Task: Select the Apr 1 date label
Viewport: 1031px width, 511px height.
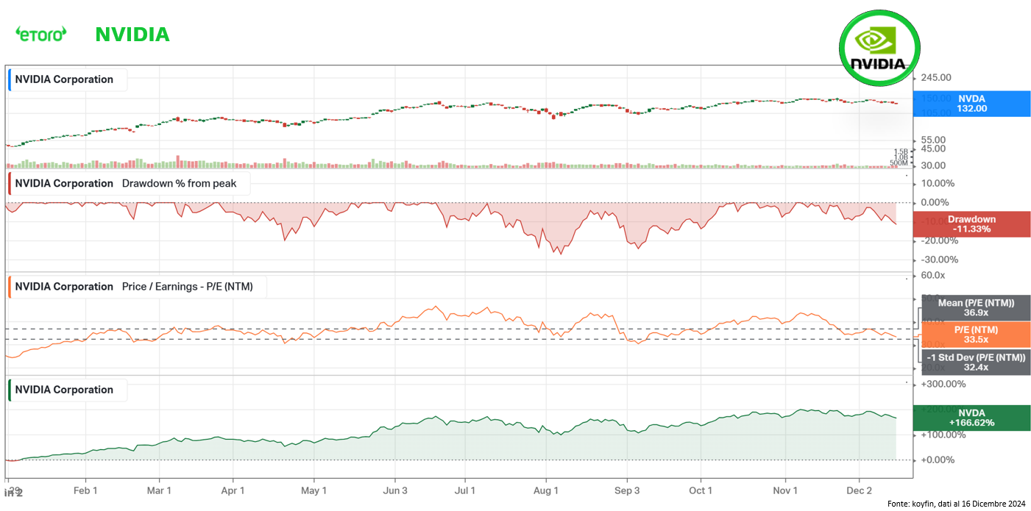Action: pyautogui.click(x=233, y=490)
